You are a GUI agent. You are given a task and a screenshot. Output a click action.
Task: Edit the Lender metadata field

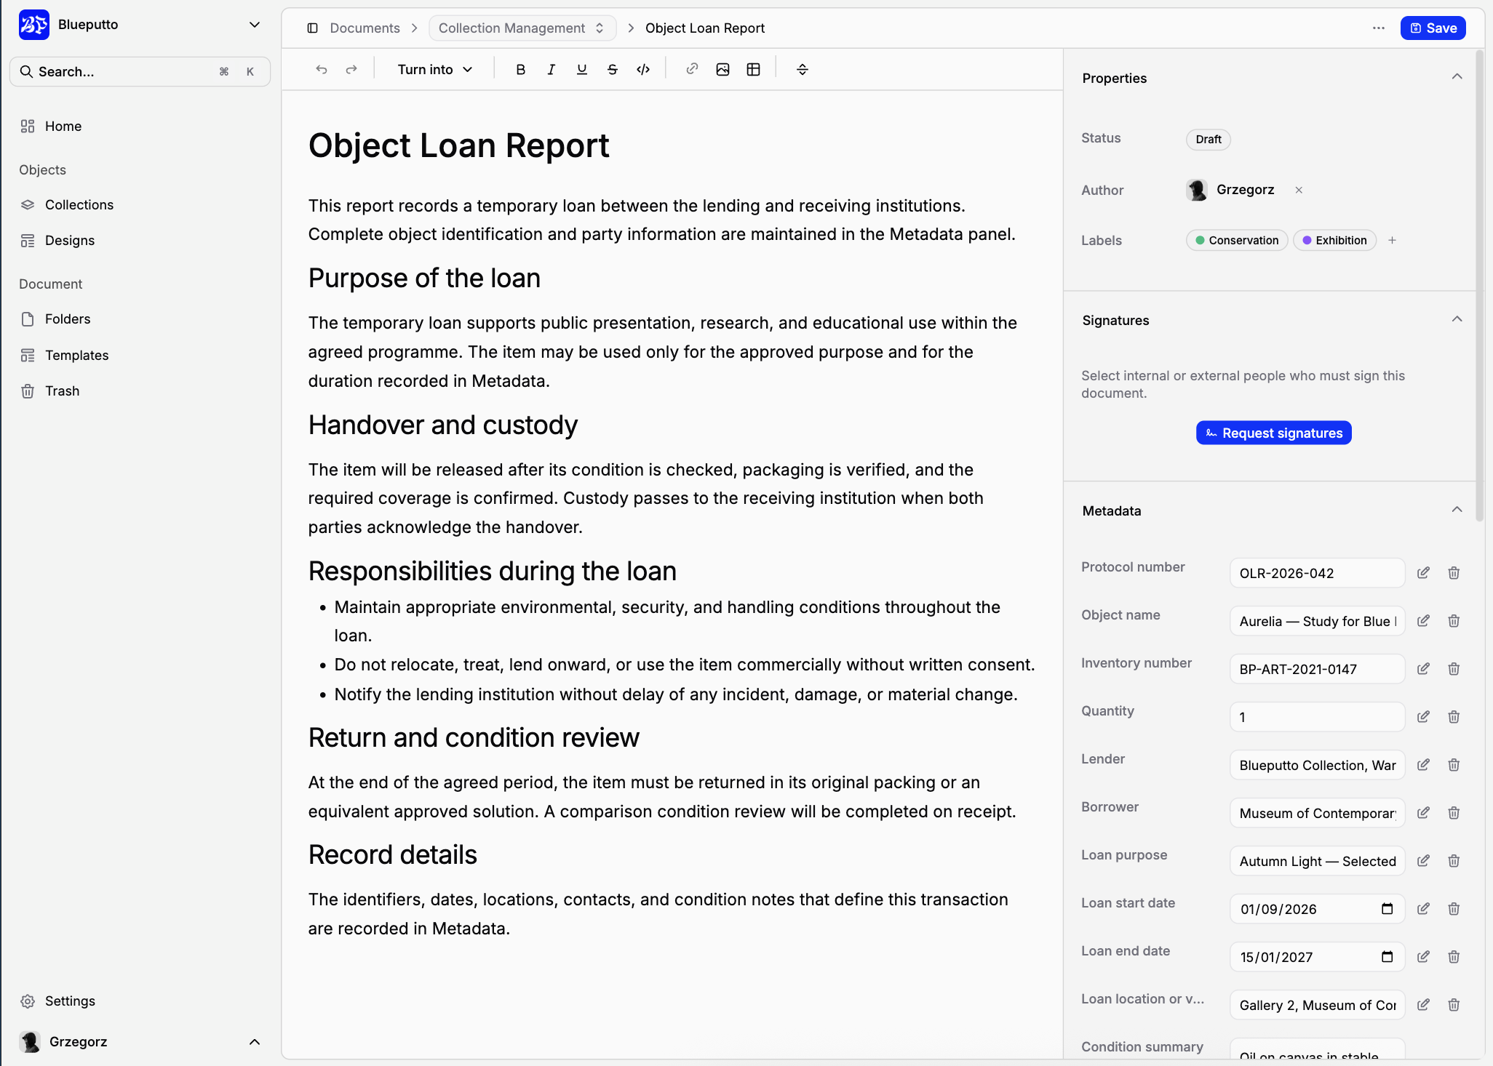(x=1423, y=765)
